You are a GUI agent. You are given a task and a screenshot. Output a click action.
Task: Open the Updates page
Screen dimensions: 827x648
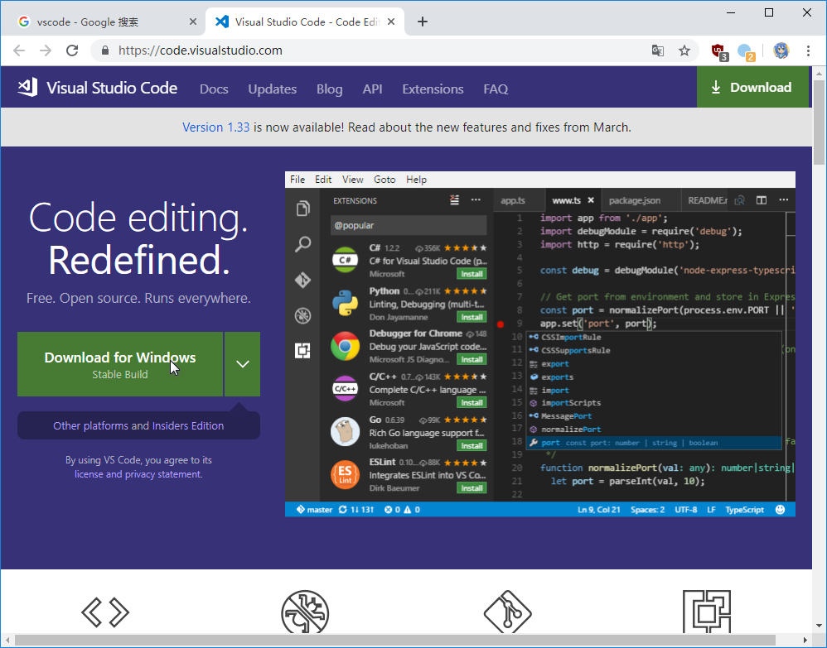pyautogui.click(x=273, y=89)
